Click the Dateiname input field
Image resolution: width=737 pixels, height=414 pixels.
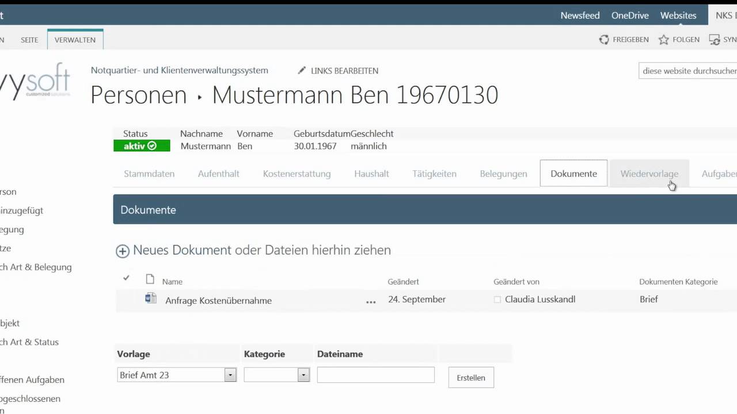click(x=375, y=375)
